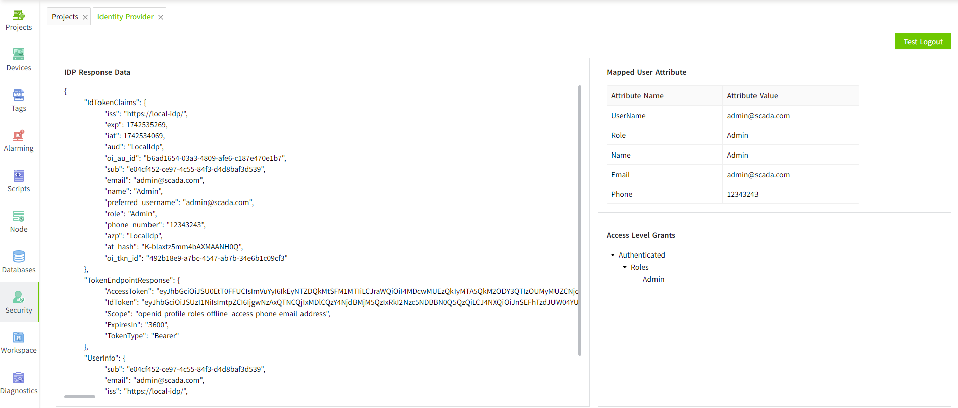The image size is (958, 408).
Task: Close the Identity Provider tab
Action: 161,17
